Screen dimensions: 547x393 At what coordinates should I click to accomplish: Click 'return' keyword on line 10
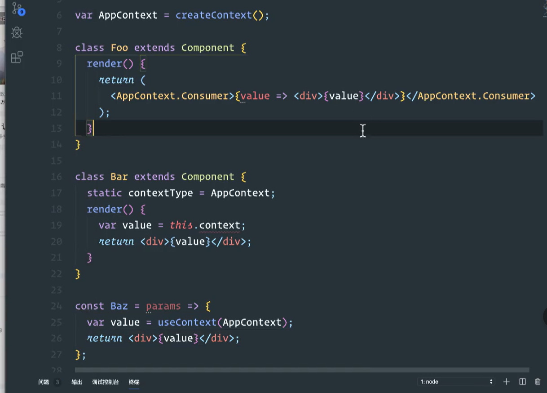116,80
